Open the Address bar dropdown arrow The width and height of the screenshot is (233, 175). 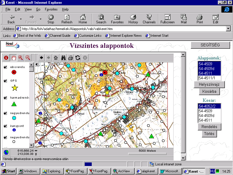[x=229, y=29]
